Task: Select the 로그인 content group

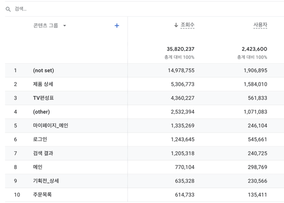Action: click(144, 139)
